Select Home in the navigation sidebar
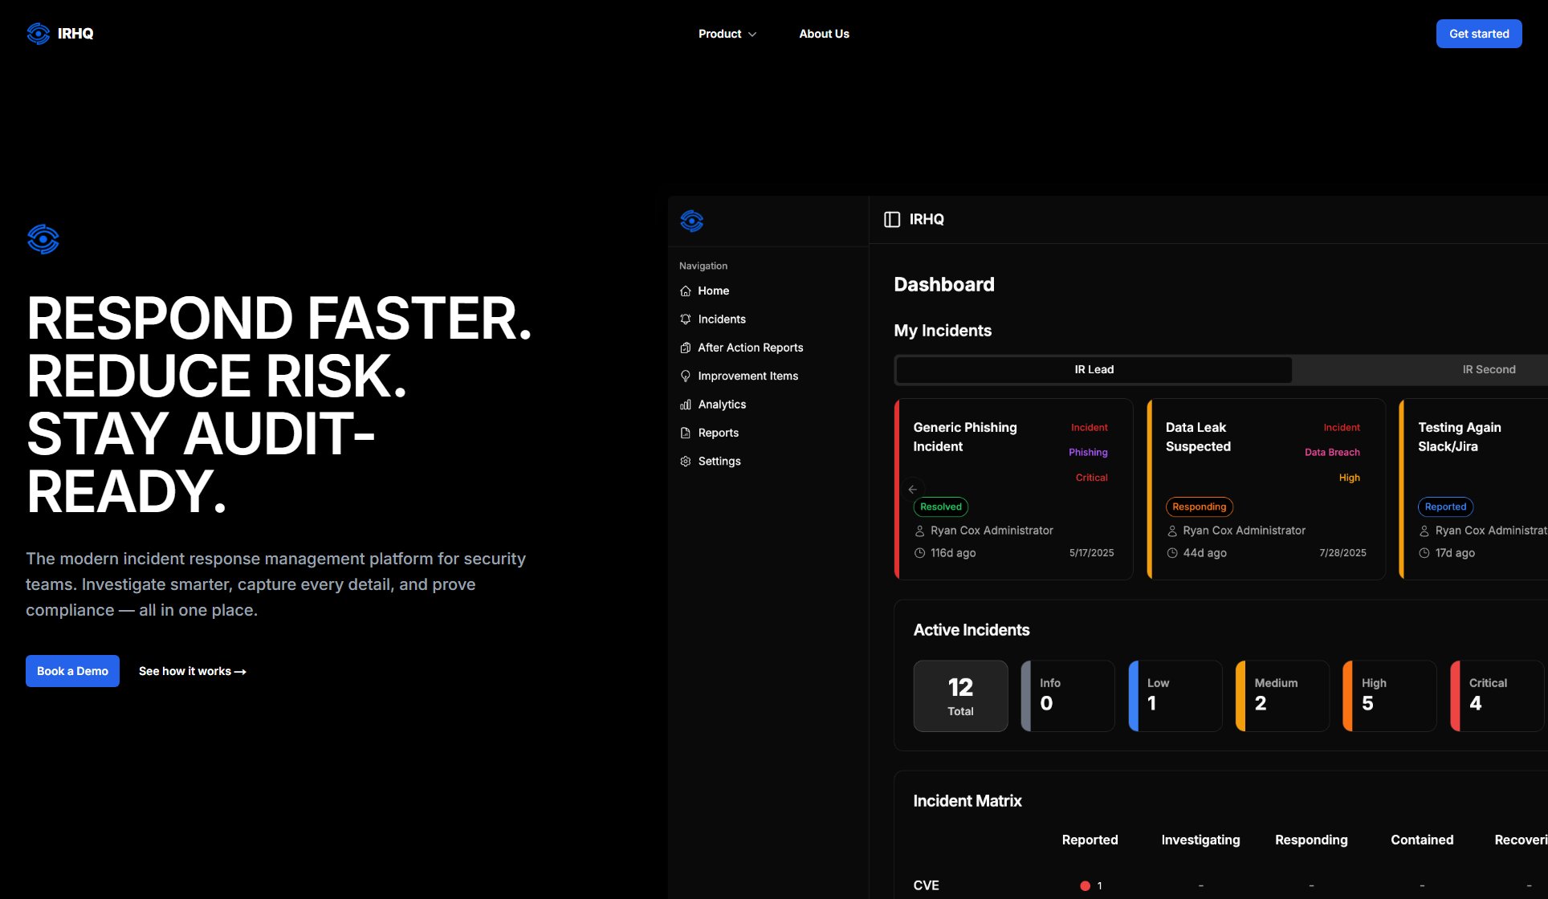The height and width of the screenshot is (899, 1548). tap(713, 291)
